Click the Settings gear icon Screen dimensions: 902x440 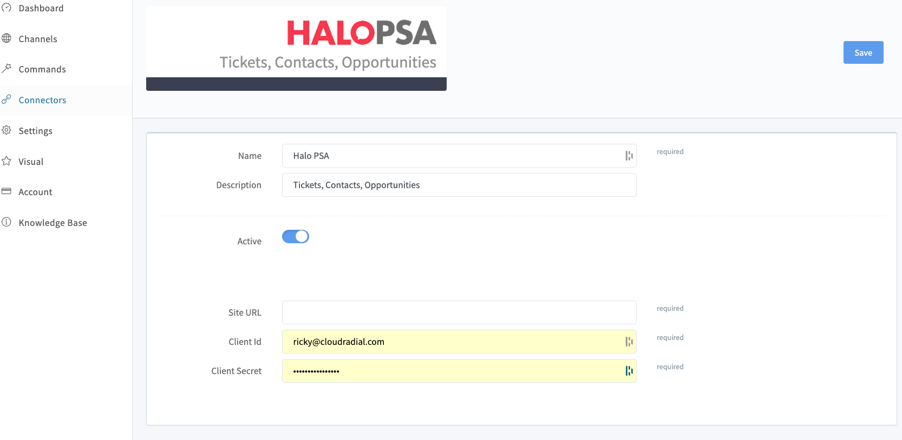coord(6,130)
